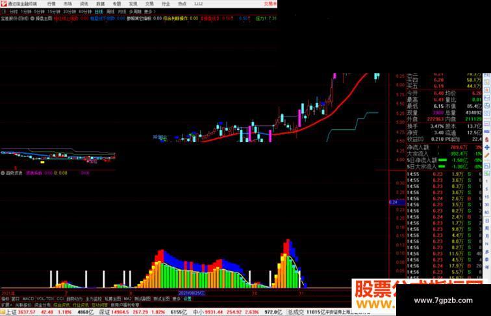
Task: Click the 最低 6.15 value
Action: click(x=438, y=106)
